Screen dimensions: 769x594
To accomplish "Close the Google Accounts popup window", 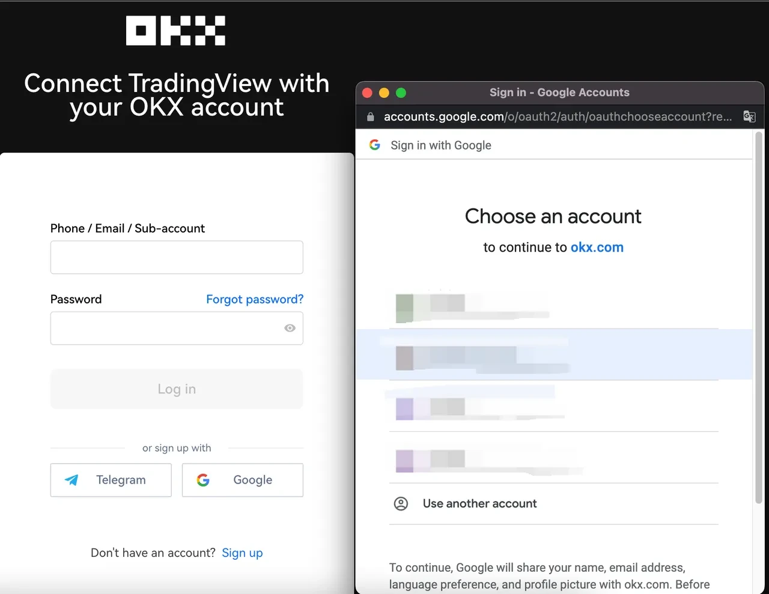I will [368, 92].
